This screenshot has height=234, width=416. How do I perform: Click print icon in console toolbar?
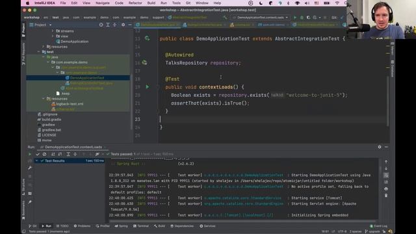[x=386, y=188]
